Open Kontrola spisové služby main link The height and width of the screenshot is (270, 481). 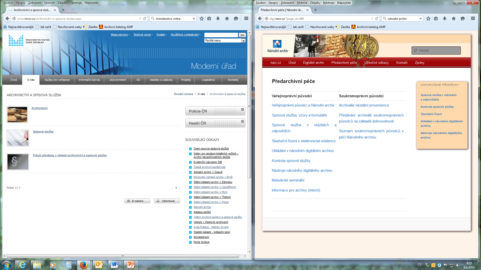(x=291, y=161)
